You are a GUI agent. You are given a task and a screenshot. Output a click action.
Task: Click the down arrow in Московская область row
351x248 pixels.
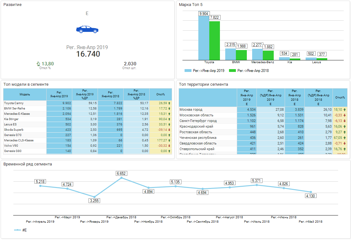(344, 115)
